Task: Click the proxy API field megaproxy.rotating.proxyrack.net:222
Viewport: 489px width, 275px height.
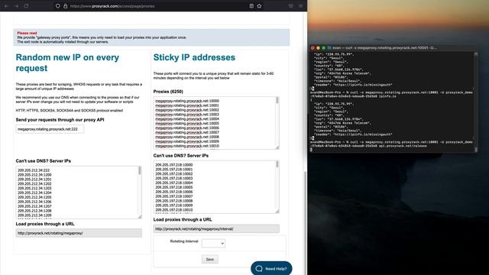Action: click(50, 129)
